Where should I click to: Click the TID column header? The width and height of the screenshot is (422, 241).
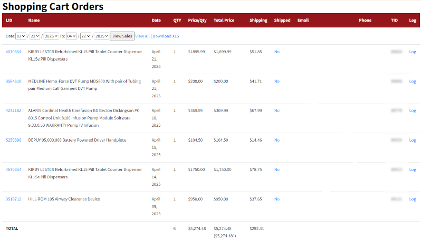pos(394,20)
